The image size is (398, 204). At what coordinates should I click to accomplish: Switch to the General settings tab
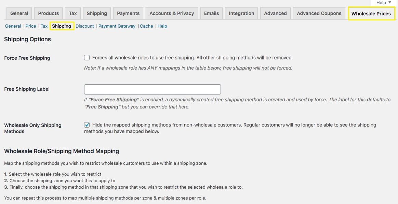pos(19,13)
